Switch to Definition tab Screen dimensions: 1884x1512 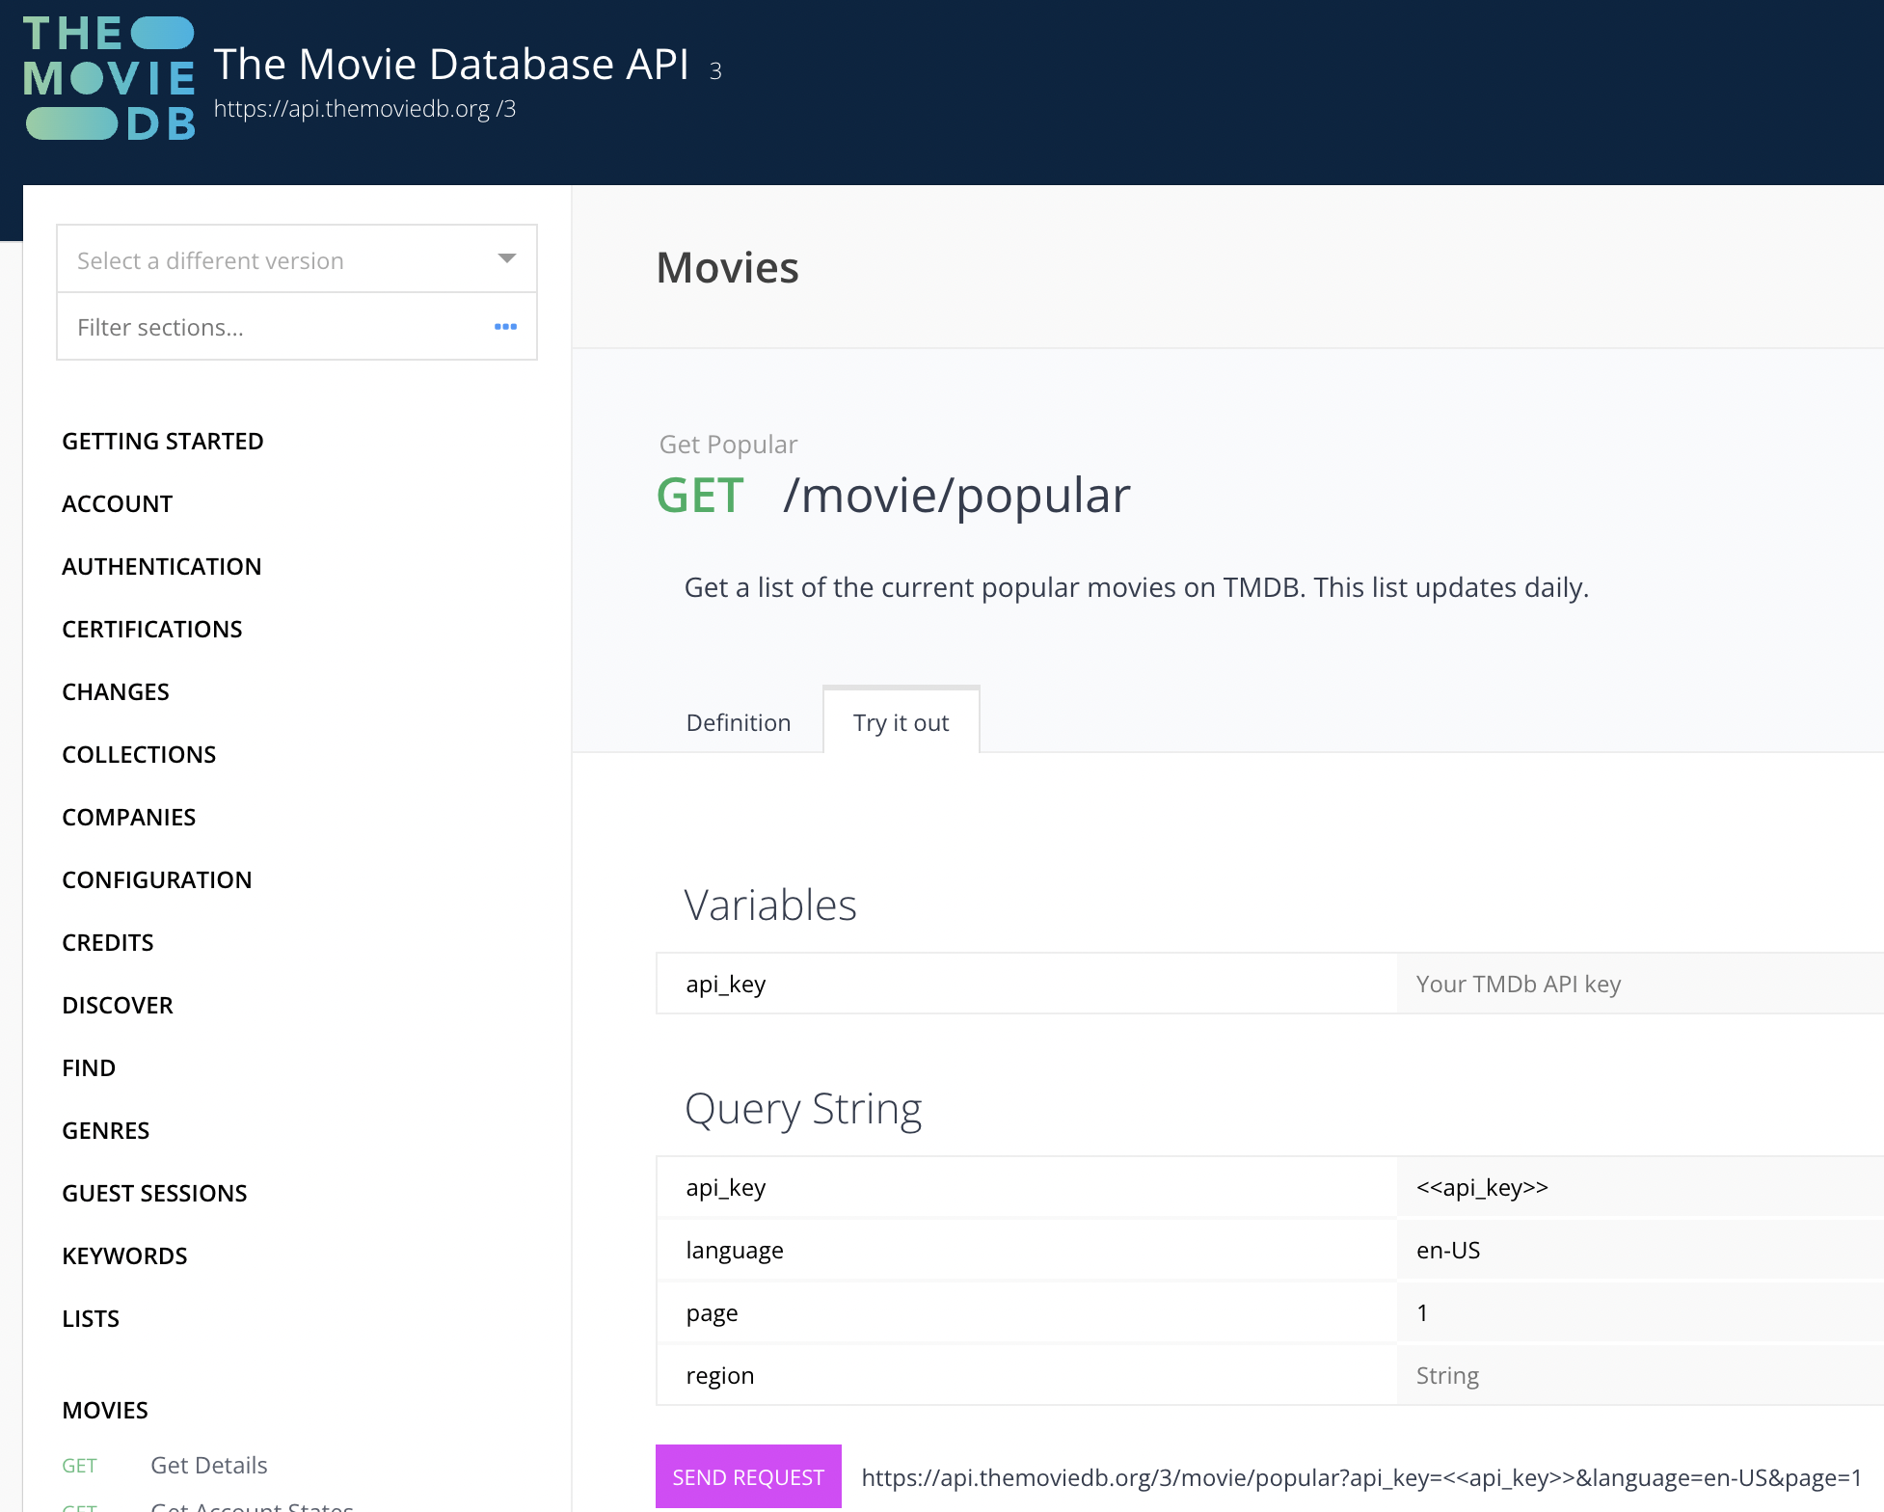pyautogui.click(x=738, y=722)
